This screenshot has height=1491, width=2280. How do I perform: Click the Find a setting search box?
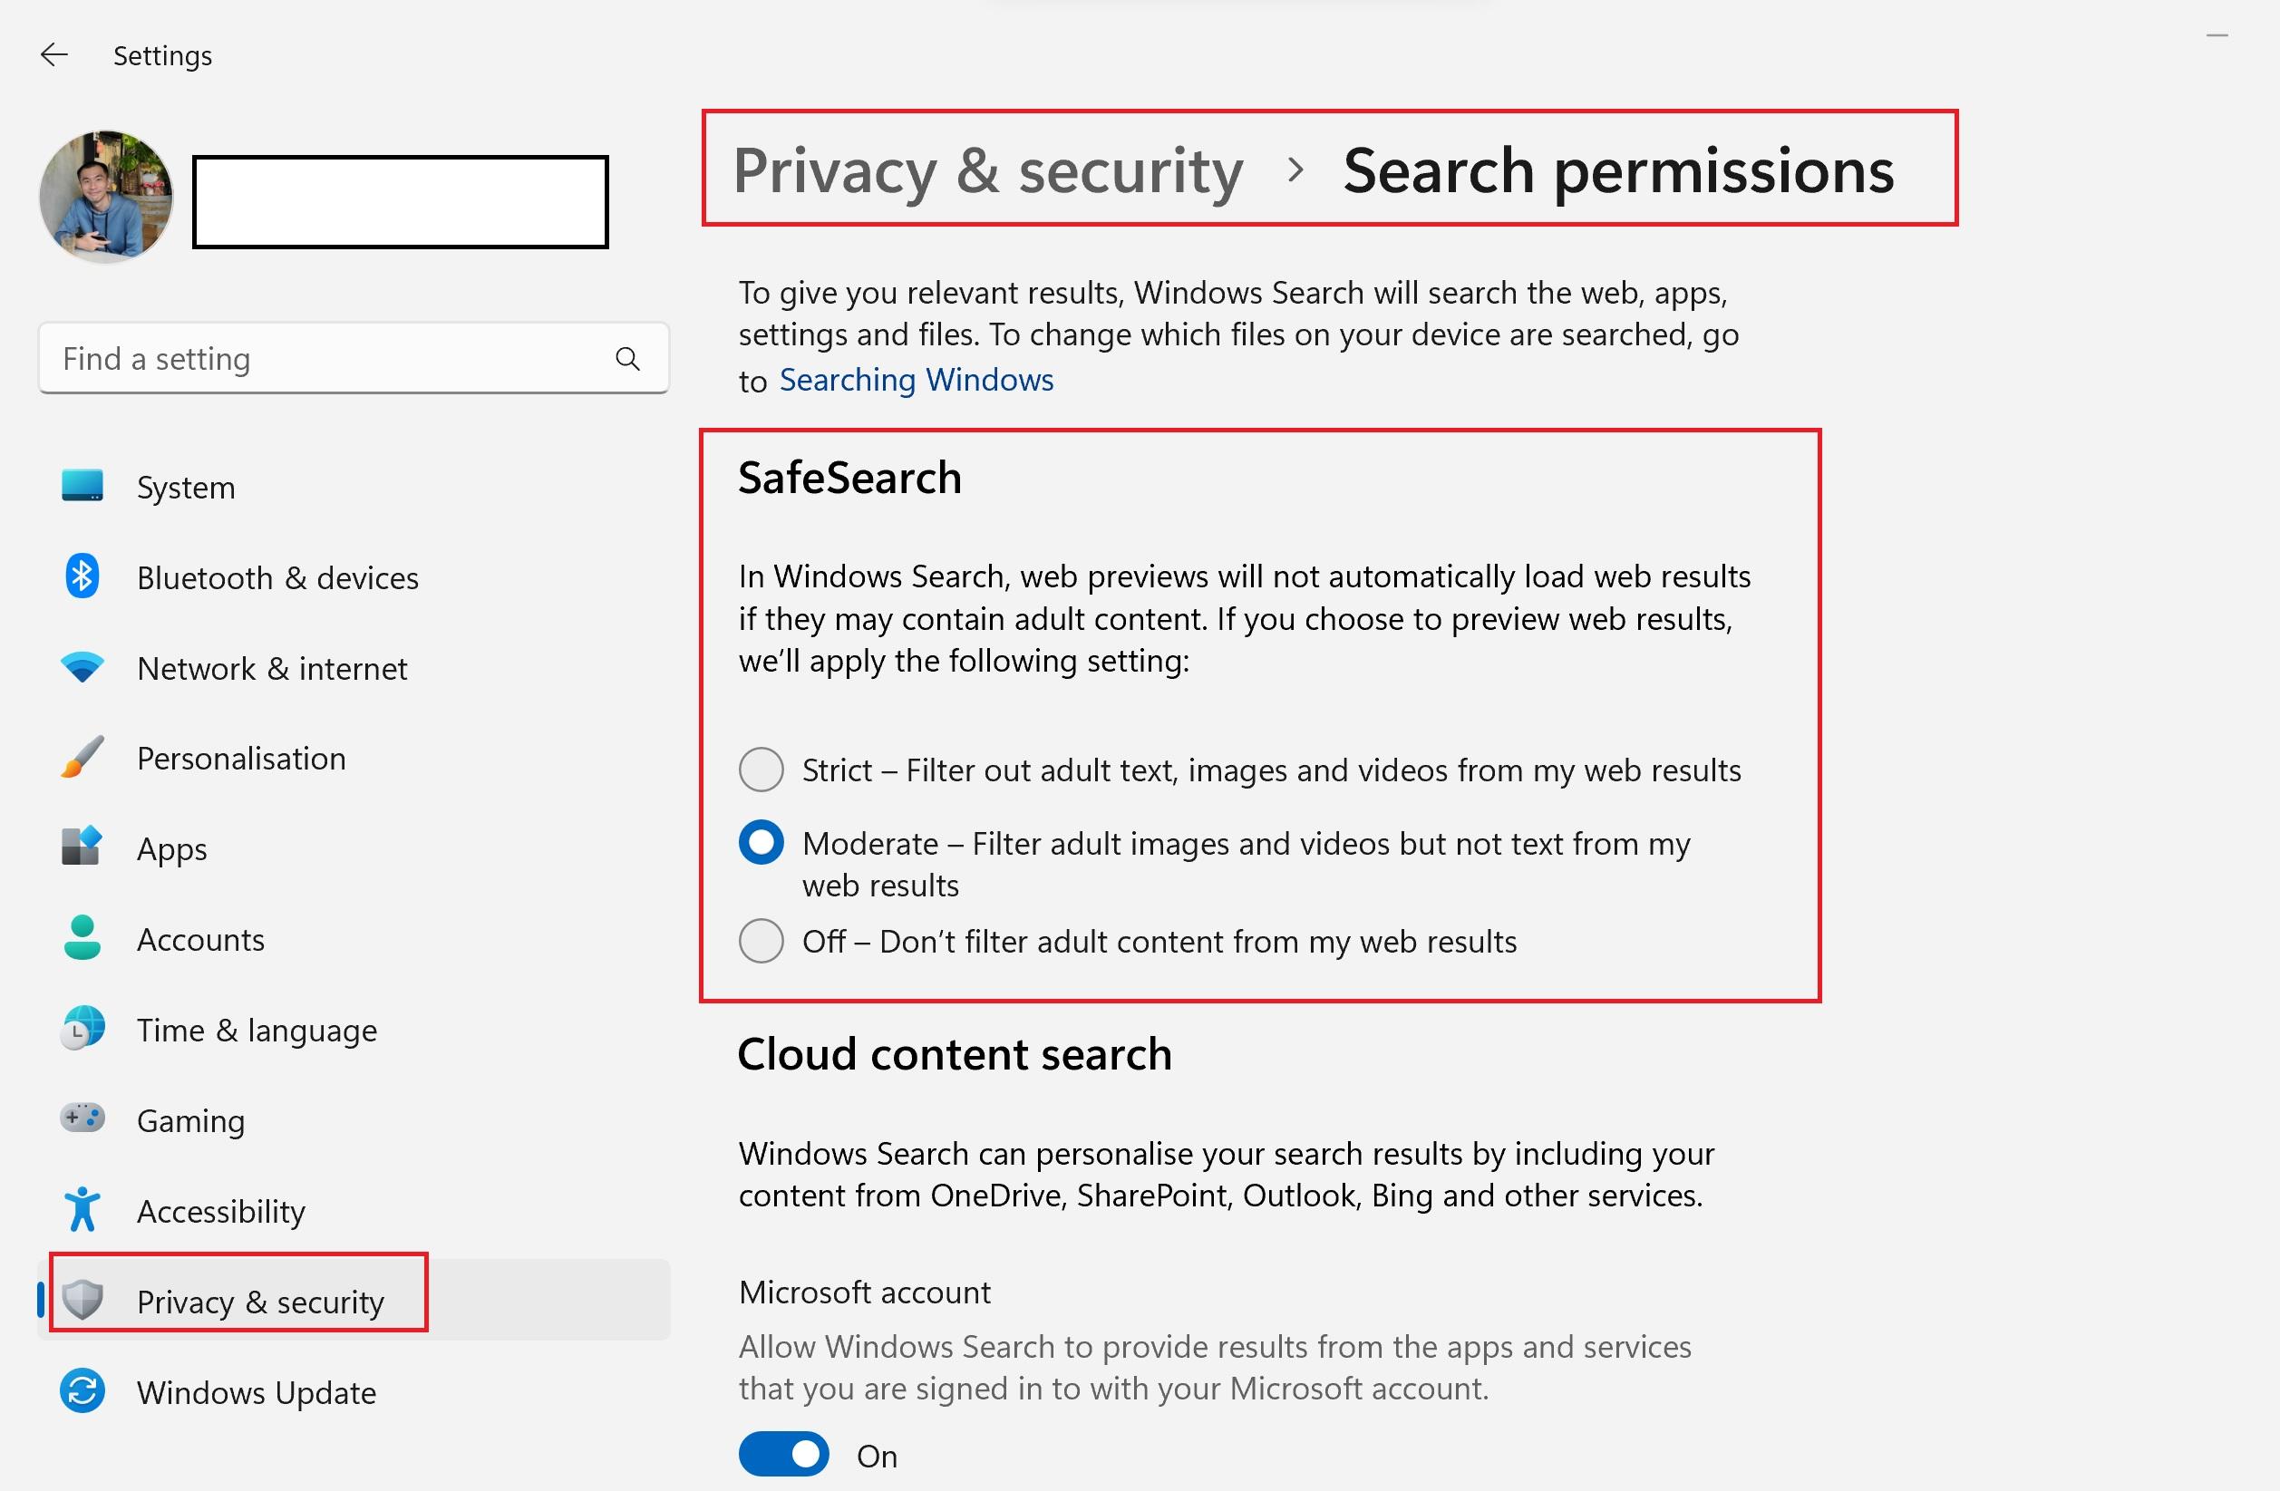[325, 359]
